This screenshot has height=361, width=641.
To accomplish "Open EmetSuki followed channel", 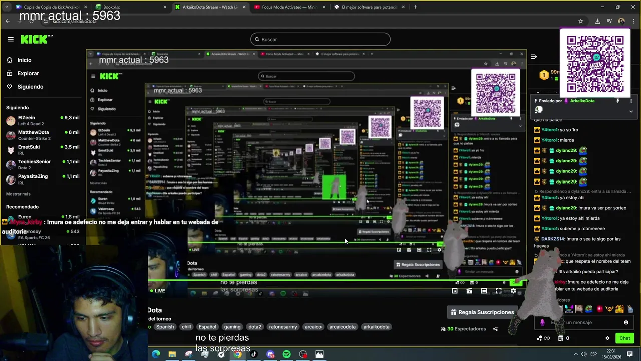I will 43,150.
